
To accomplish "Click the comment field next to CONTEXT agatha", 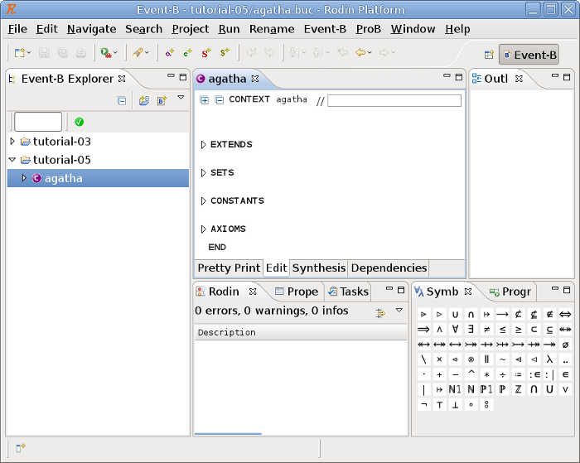I will coord(394,100).
